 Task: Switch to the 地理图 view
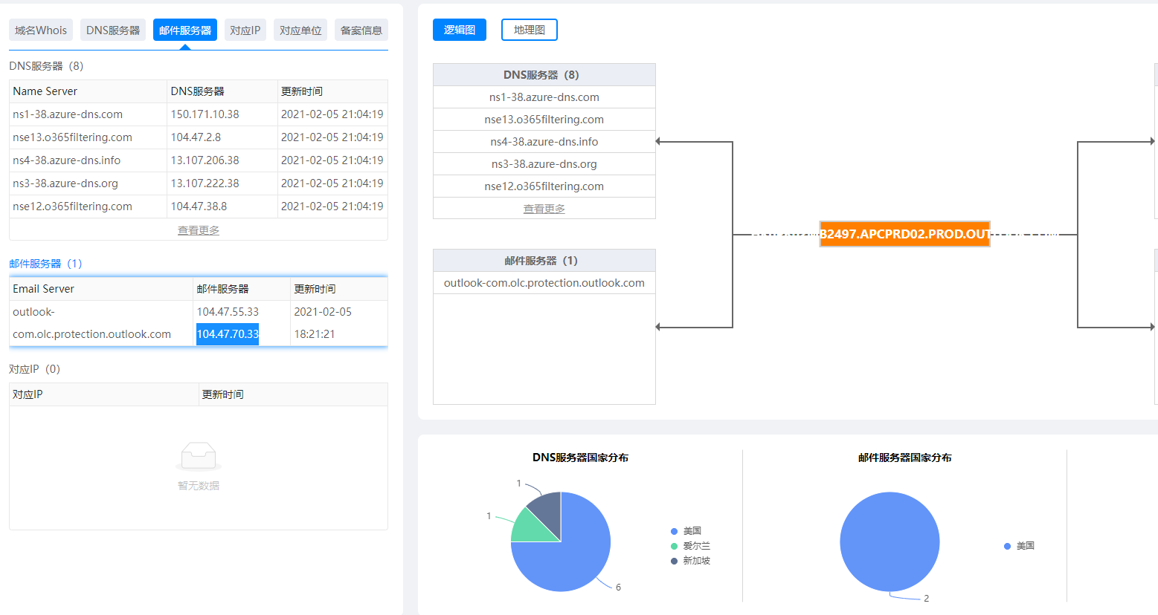[529, 30]
